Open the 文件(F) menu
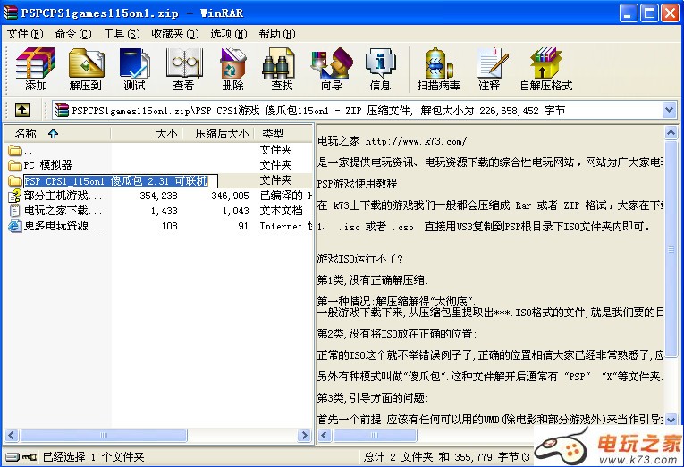Screen dimensions: 684x467 [x=25, y=34]
